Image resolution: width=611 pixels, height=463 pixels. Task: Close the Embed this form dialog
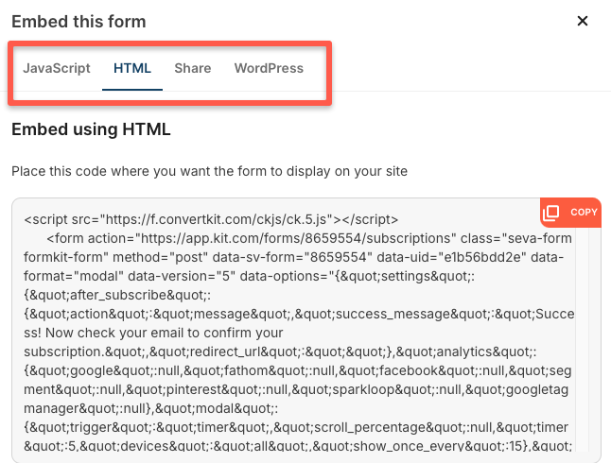click(583, 21)
